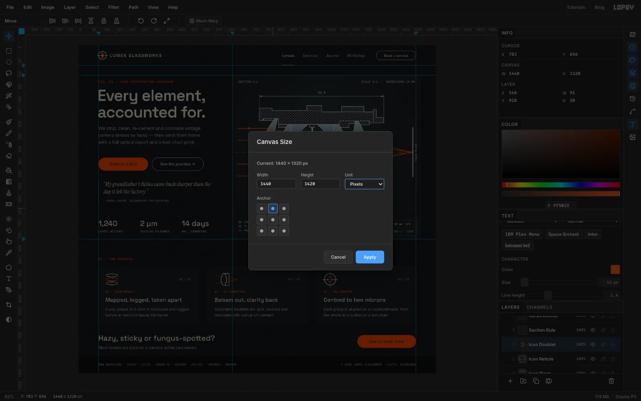Open the Layer menu

point(70,7)
